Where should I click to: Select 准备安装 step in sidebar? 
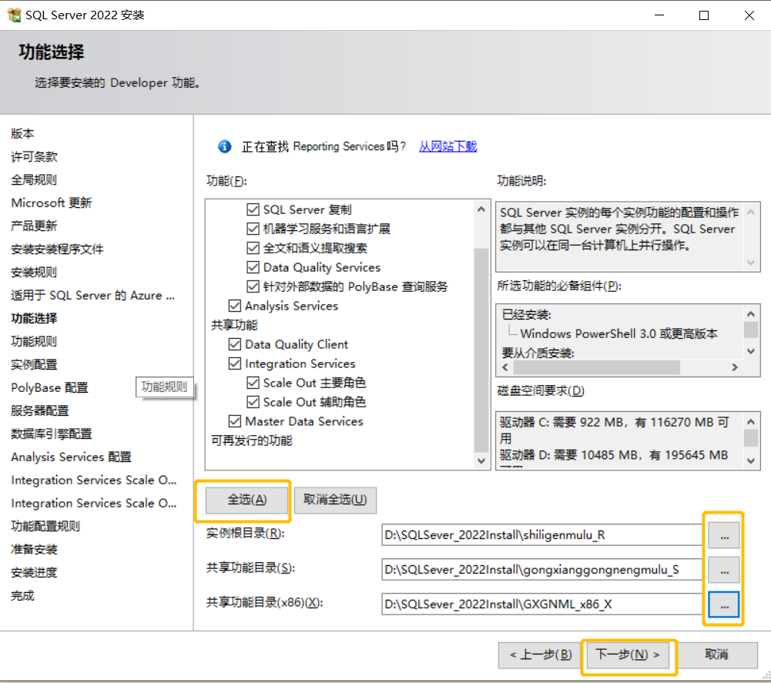pos(34,550)
